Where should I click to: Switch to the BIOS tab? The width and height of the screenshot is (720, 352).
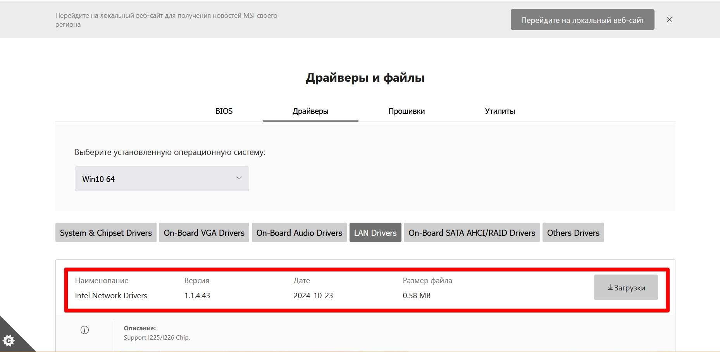(224, 111)
